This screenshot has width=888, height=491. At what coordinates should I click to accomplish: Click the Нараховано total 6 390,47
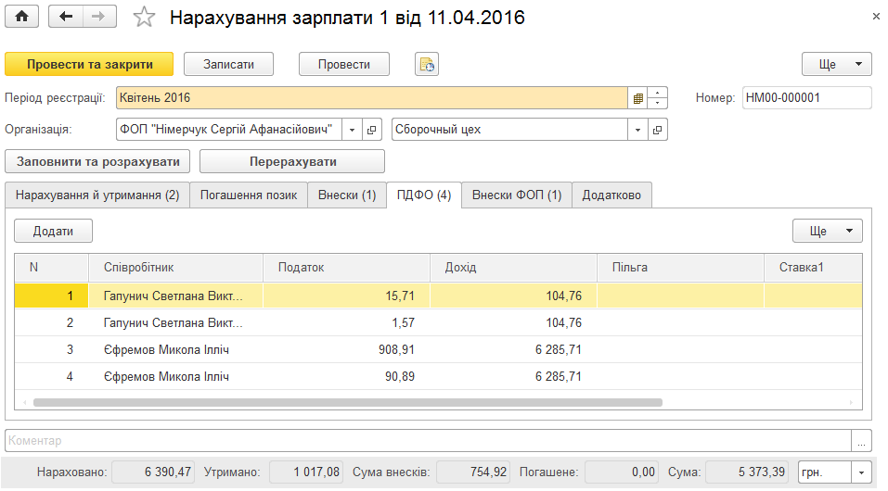point(153,472)
